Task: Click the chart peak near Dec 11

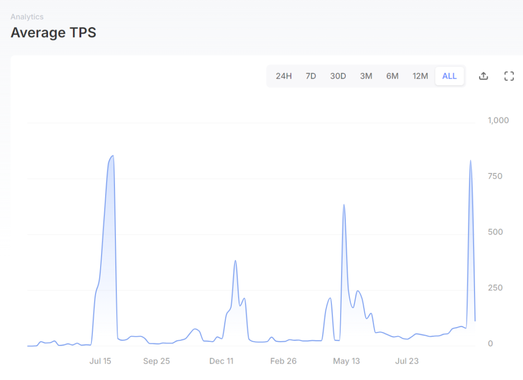Action: pos(235,261)
